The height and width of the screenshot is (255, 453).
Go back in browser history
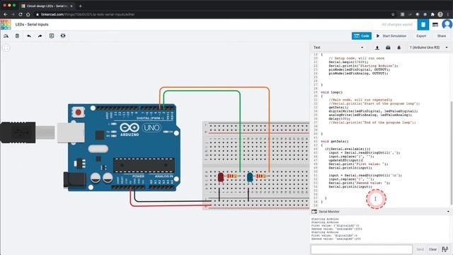tap(6, 14)
